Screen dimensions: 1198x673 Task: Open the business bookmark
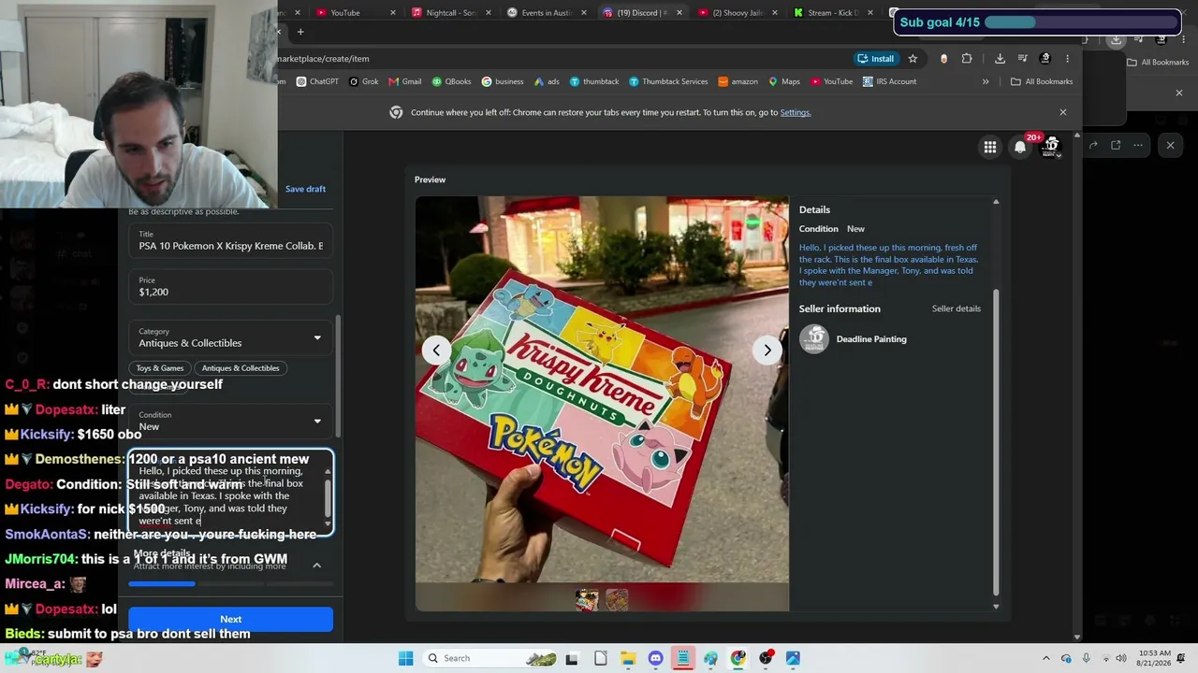503,81
